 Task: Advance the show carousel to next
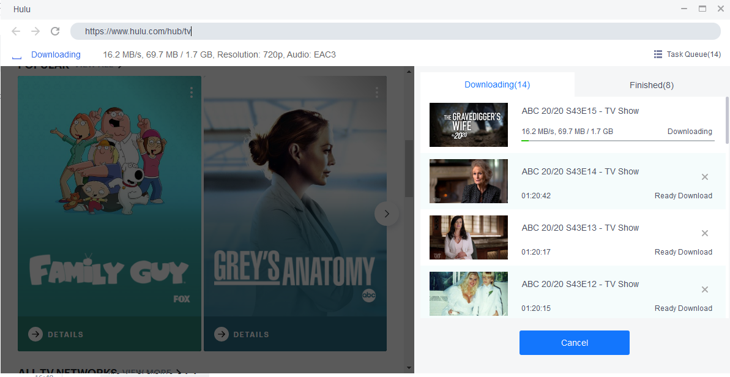(x=386, y=214)
